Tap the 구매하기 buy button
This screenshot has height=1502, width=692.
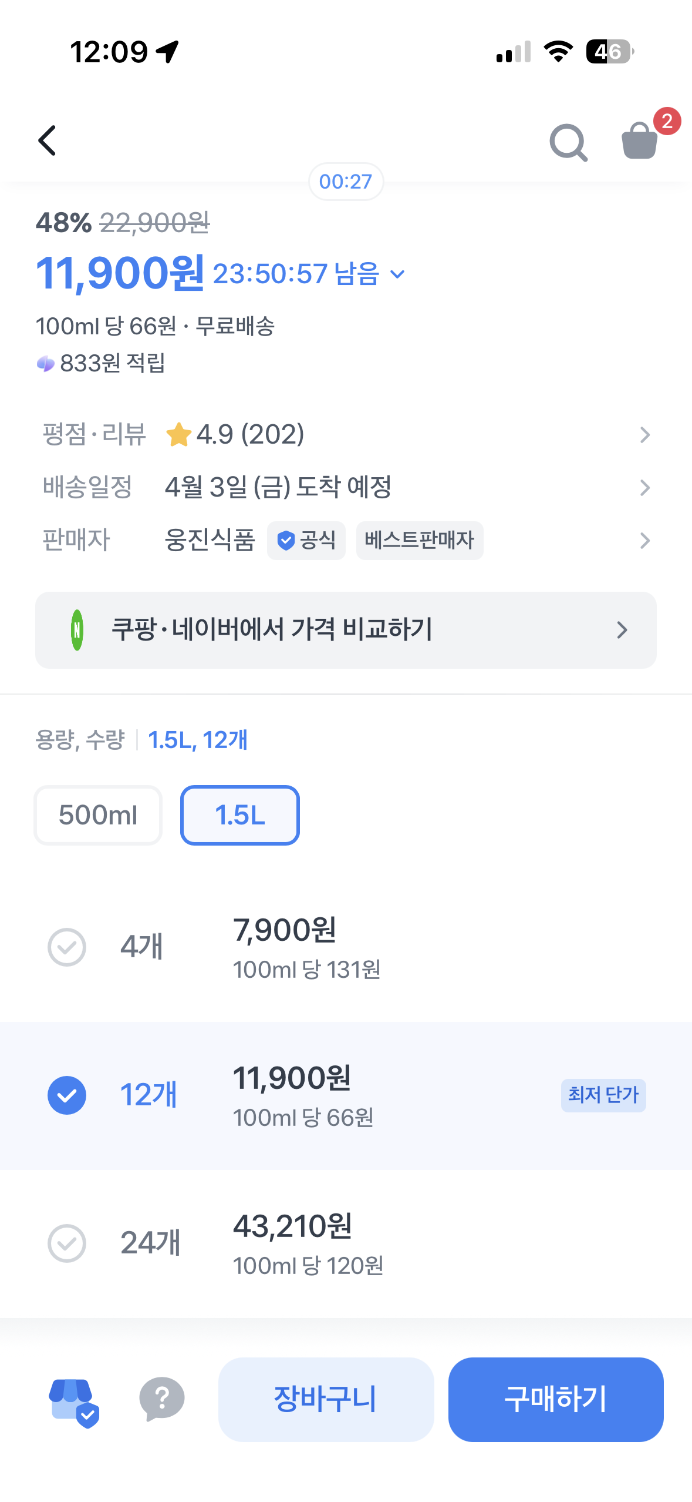pyautogui.click(x=556, y=1399)
